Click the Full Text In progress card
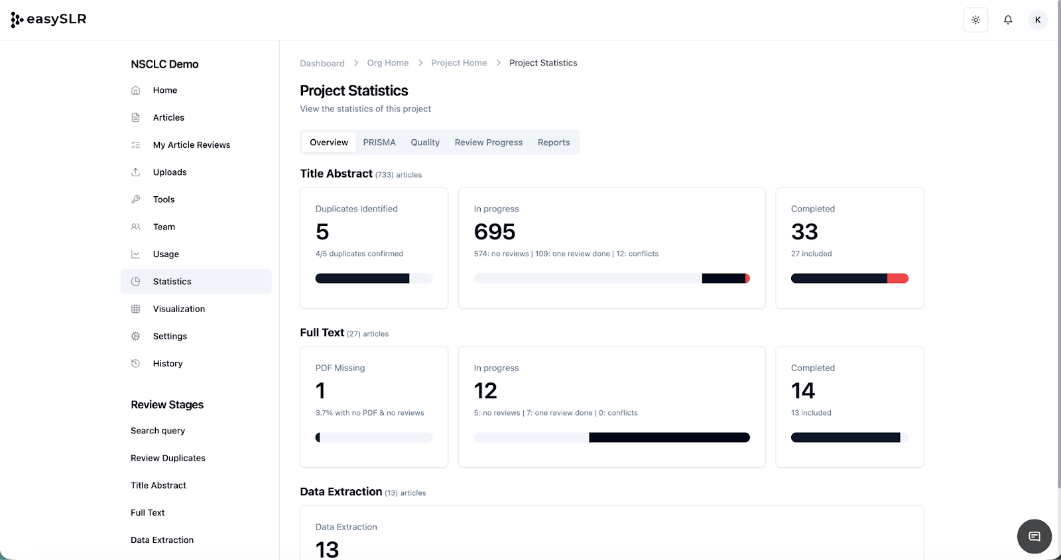The width and height of the screenshot is (1061, 560). (x=611, y=406)
